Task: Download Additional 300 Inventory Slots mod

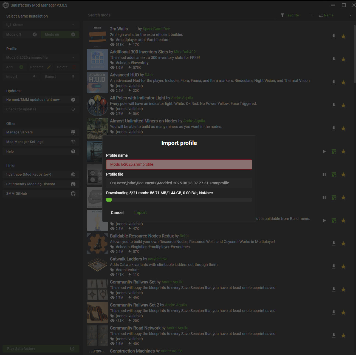Action: point(334,59)
